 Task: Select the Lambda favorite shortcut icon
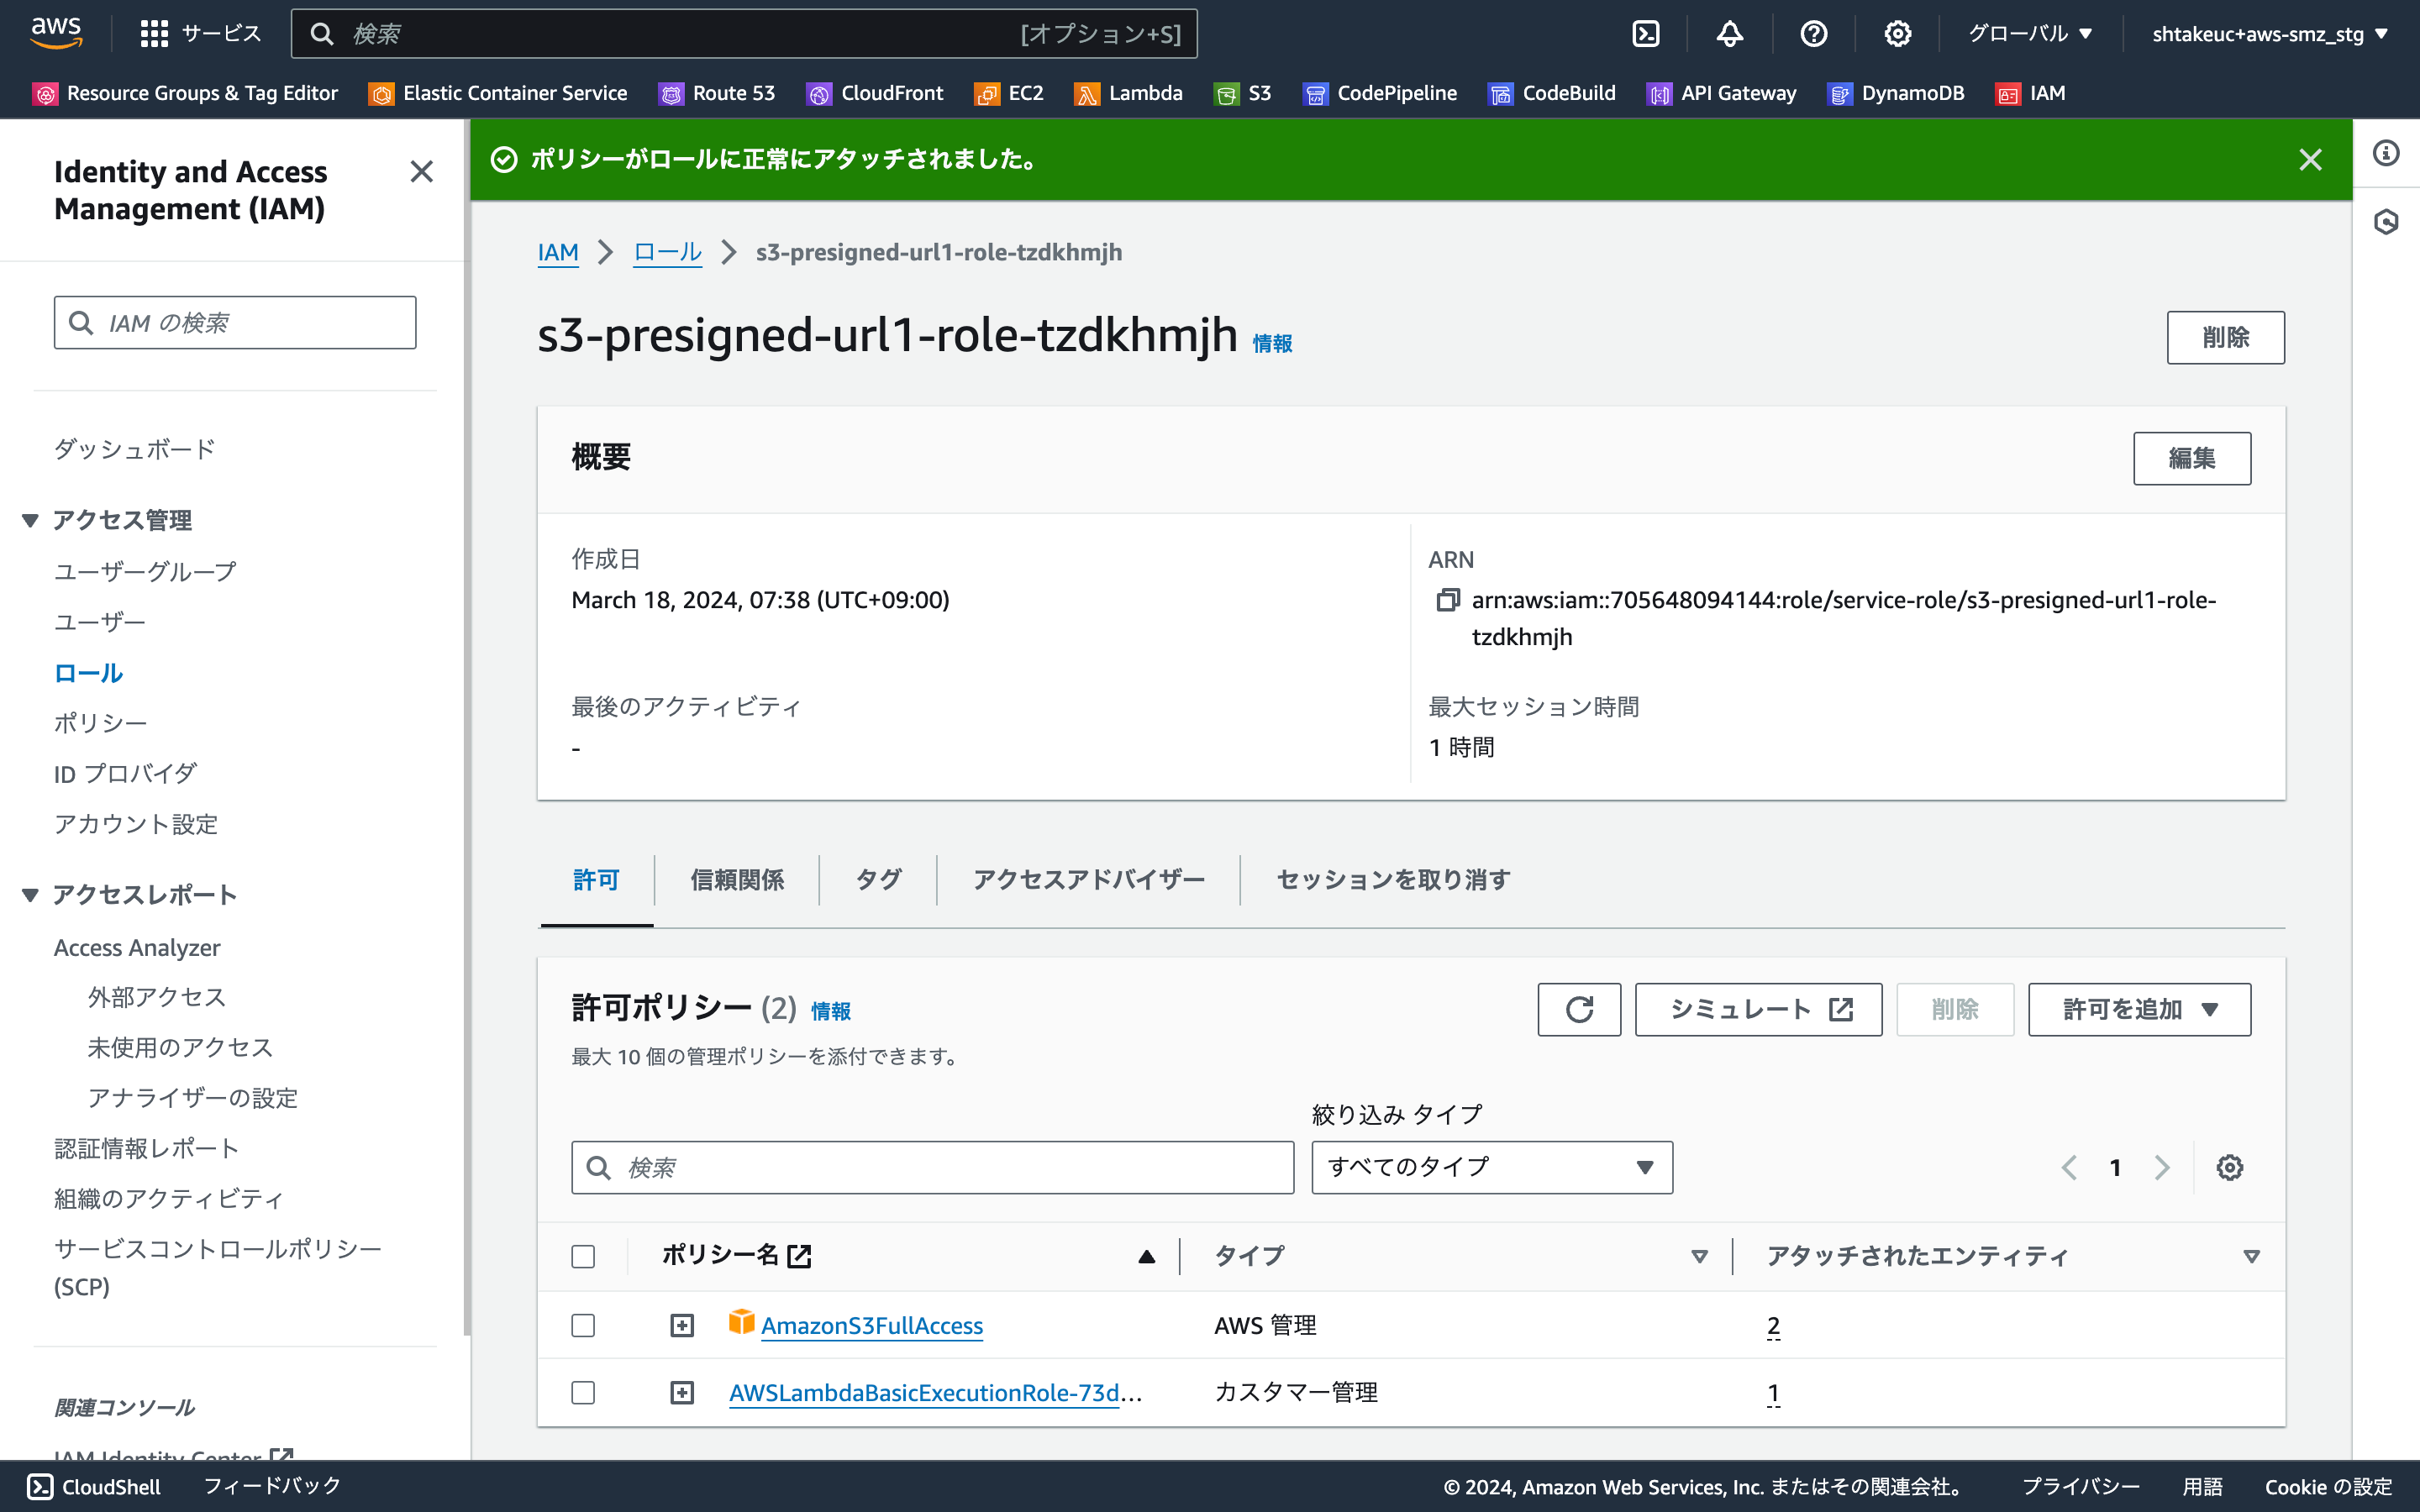(1087, 93)
